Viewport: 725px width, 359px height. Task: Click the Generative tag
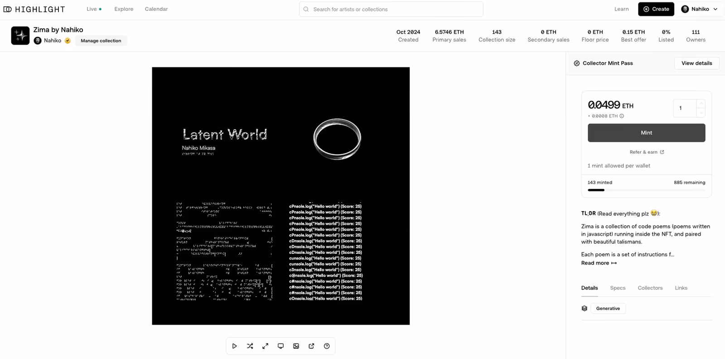coord(608,308)
